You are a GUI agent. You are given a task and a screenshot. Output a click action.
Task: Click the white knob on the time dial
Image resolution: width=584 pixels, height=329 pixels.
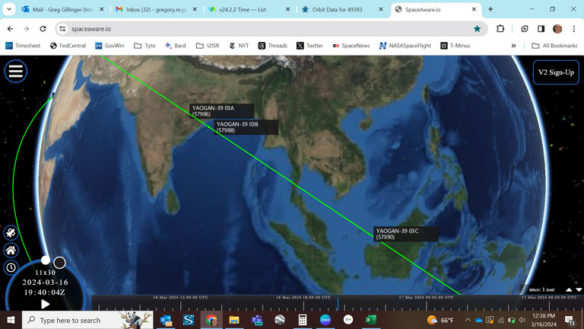coord(45,260)
